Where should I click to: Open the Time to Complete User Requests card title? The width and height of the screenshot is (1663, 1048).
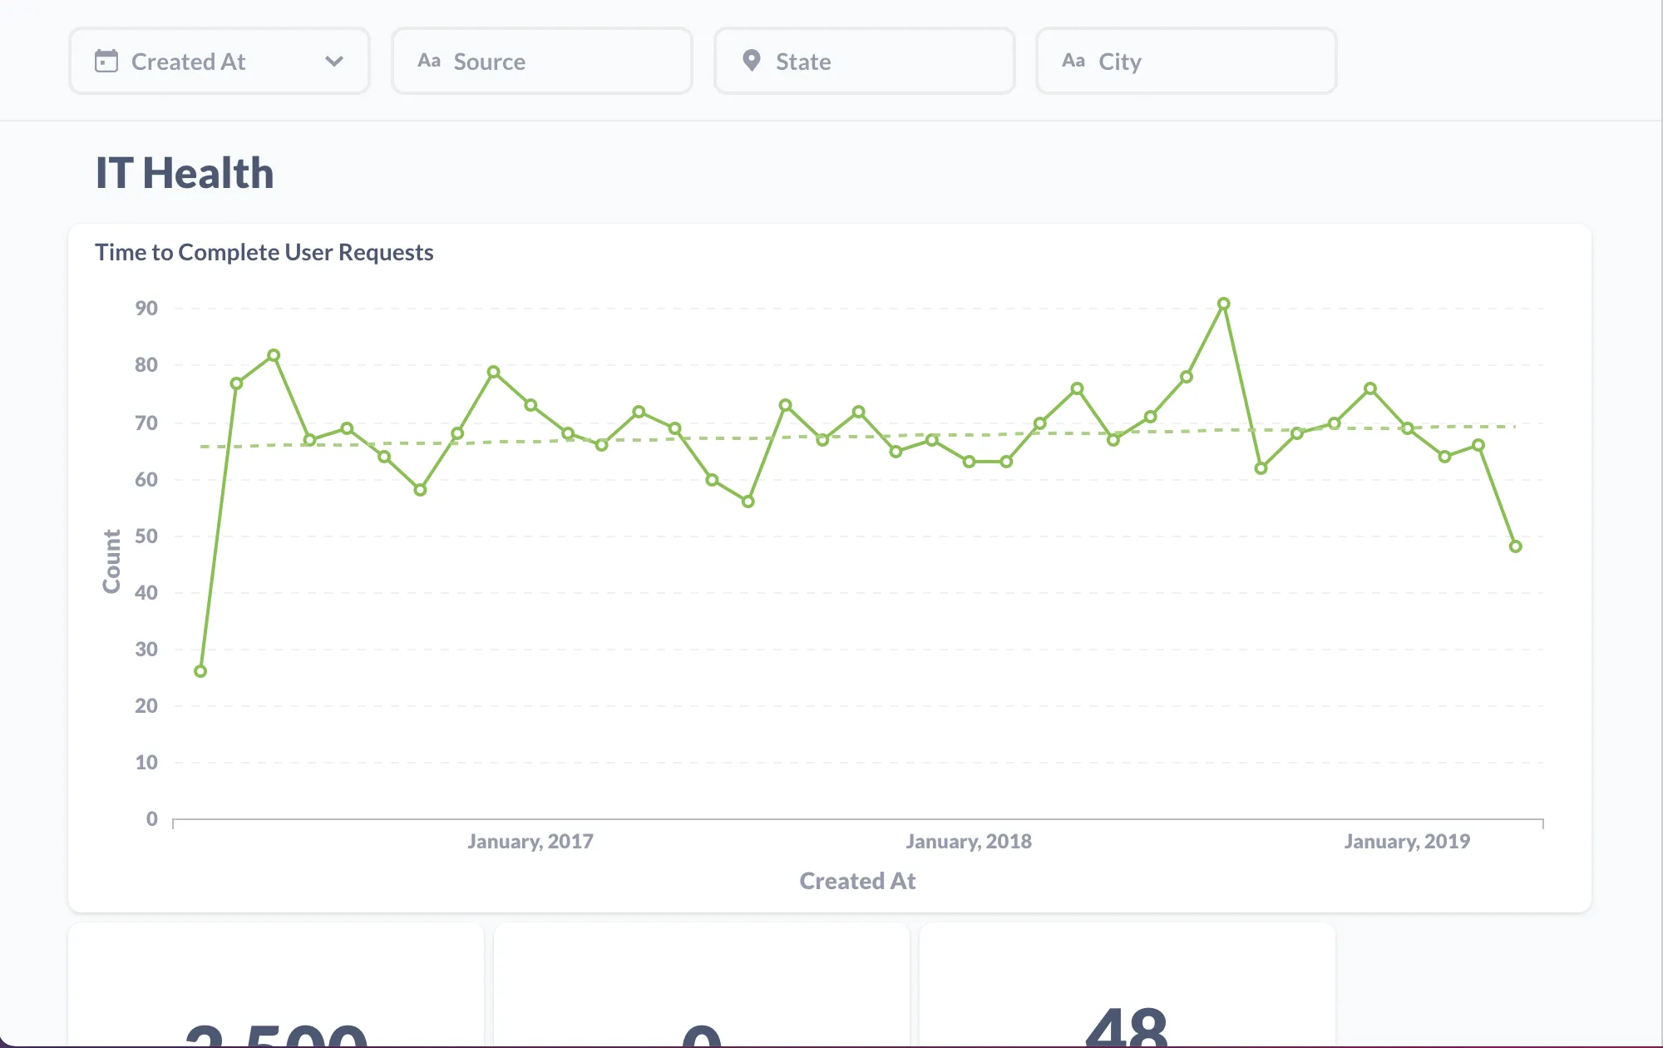[x=264, y=252]
